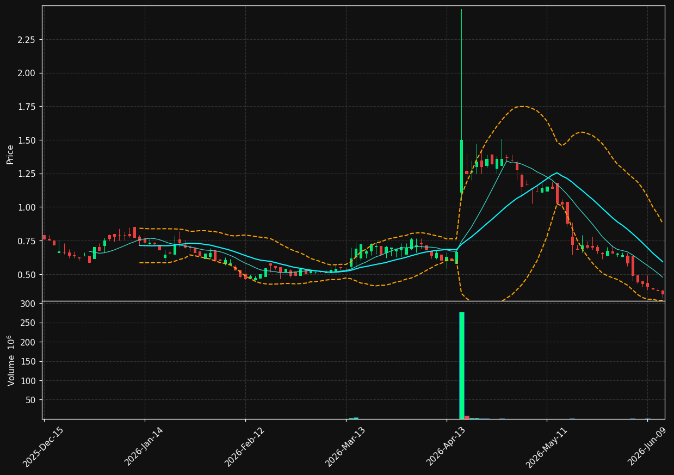
Task: Click the 250 volume axis tick
Action: (29, 323)
